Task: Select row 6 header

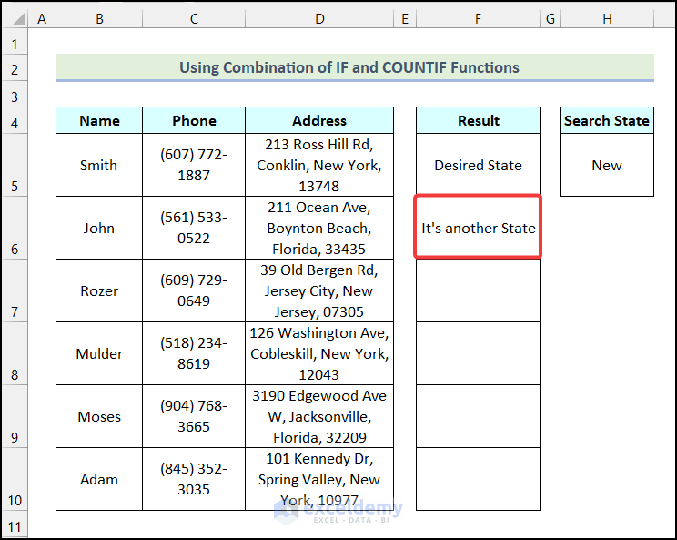Action: point(15,228)
